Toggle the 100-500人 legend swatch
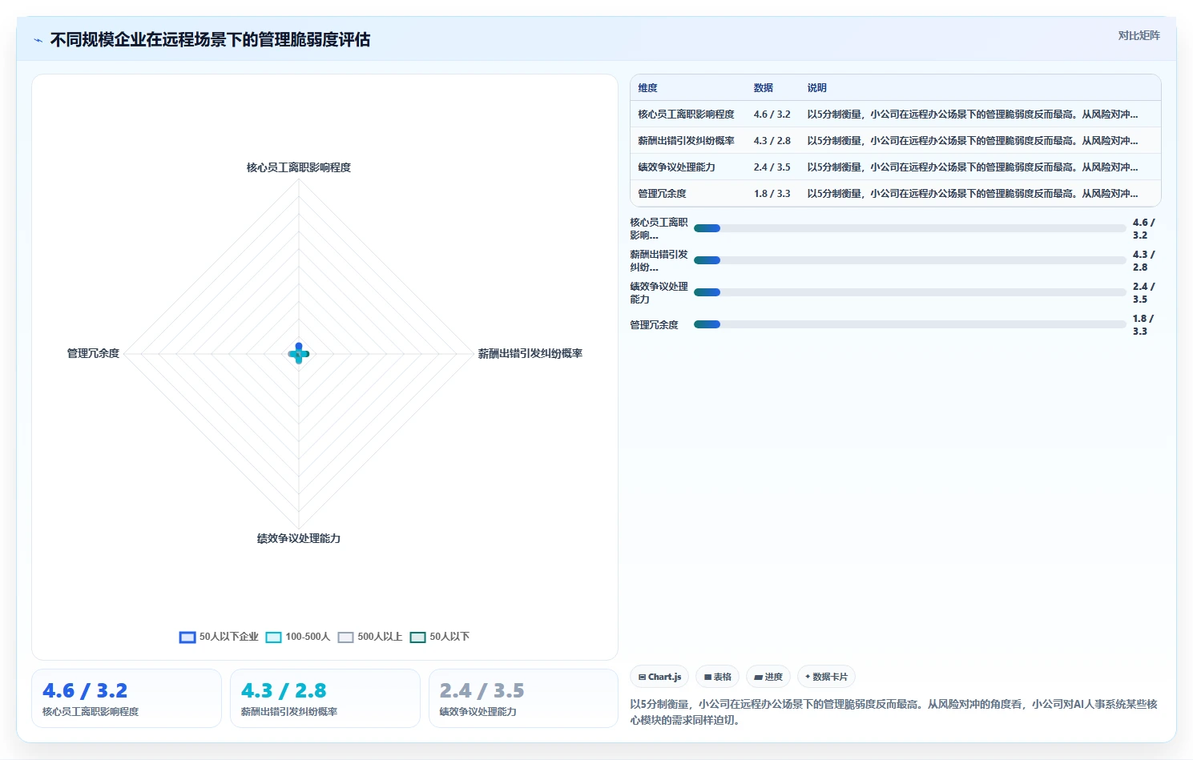 pos(273,637)
